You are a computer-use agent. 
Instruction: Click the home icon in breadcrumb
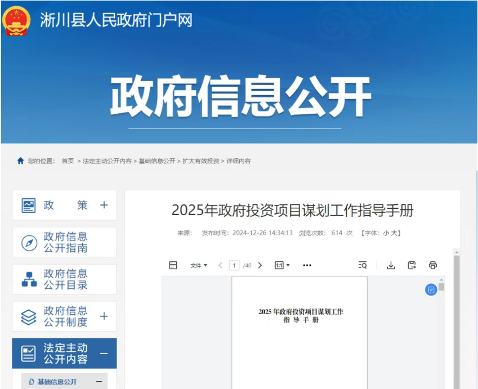21,161
